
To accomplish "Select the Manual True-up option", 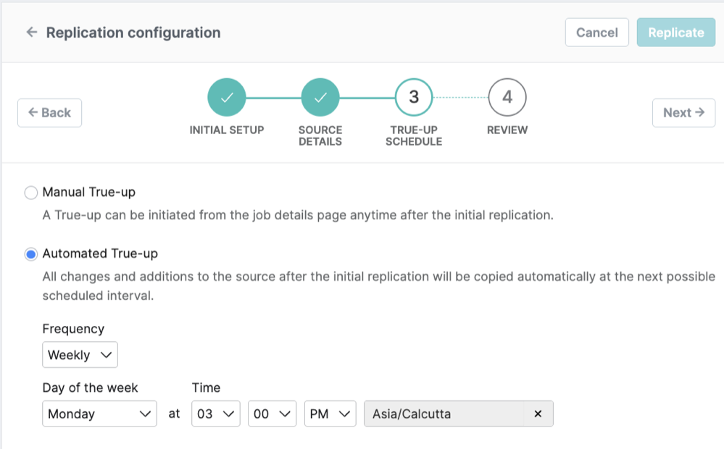I will tap(30, 193).
